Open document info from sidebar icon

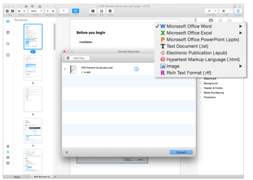point(8,55)
